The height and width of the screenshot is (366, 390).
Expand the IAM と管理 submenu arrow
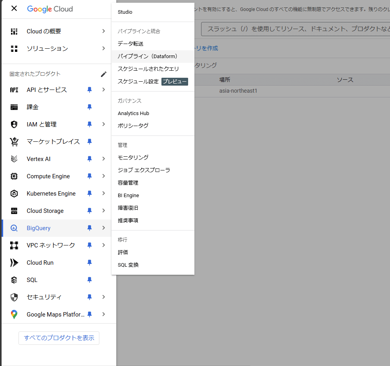click(104, 124)
